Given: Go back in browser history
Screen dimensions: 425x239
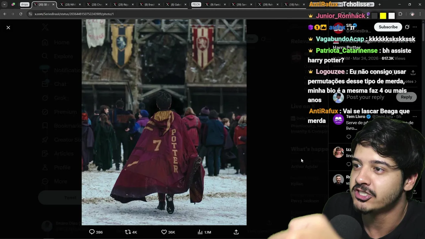Looking at the screenshot, I should [5, 14].
